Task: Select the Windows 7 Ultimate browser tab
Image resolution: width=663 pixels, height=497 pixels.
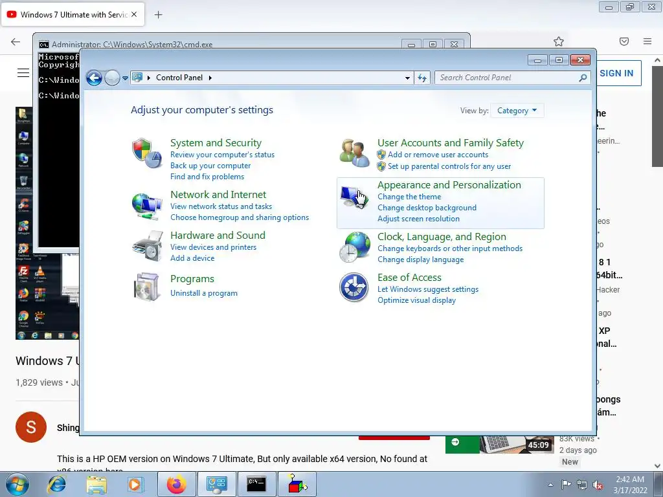Action: click(x=73, y=14)
